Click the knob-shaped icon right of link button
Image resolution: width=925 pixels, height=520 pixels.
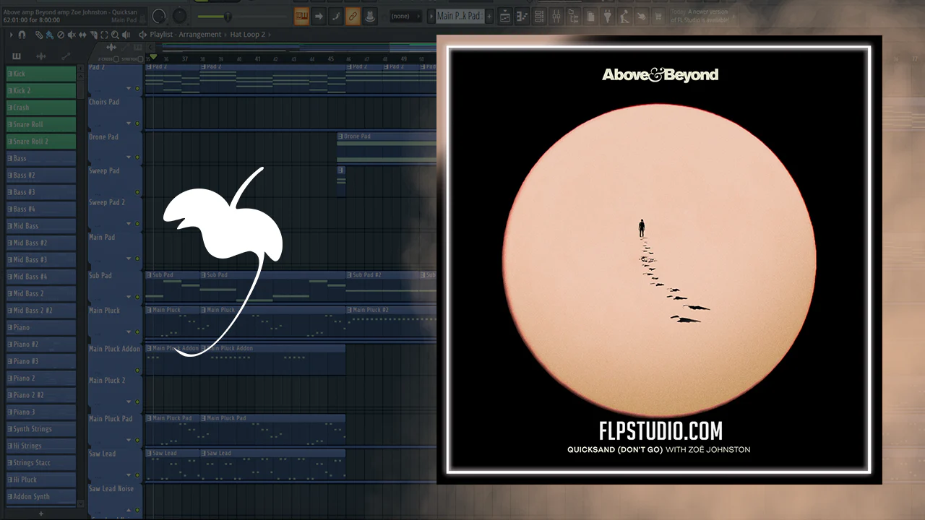pos(370,16)
